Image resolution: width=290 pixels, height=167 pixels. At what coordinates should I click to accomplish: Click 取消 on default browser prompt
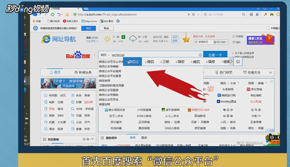[x=106, y=28]
